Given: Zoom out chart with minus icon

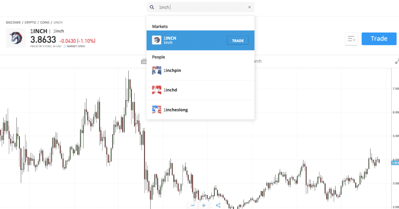Looking at the screenshot, I should (x=193, y=205).
